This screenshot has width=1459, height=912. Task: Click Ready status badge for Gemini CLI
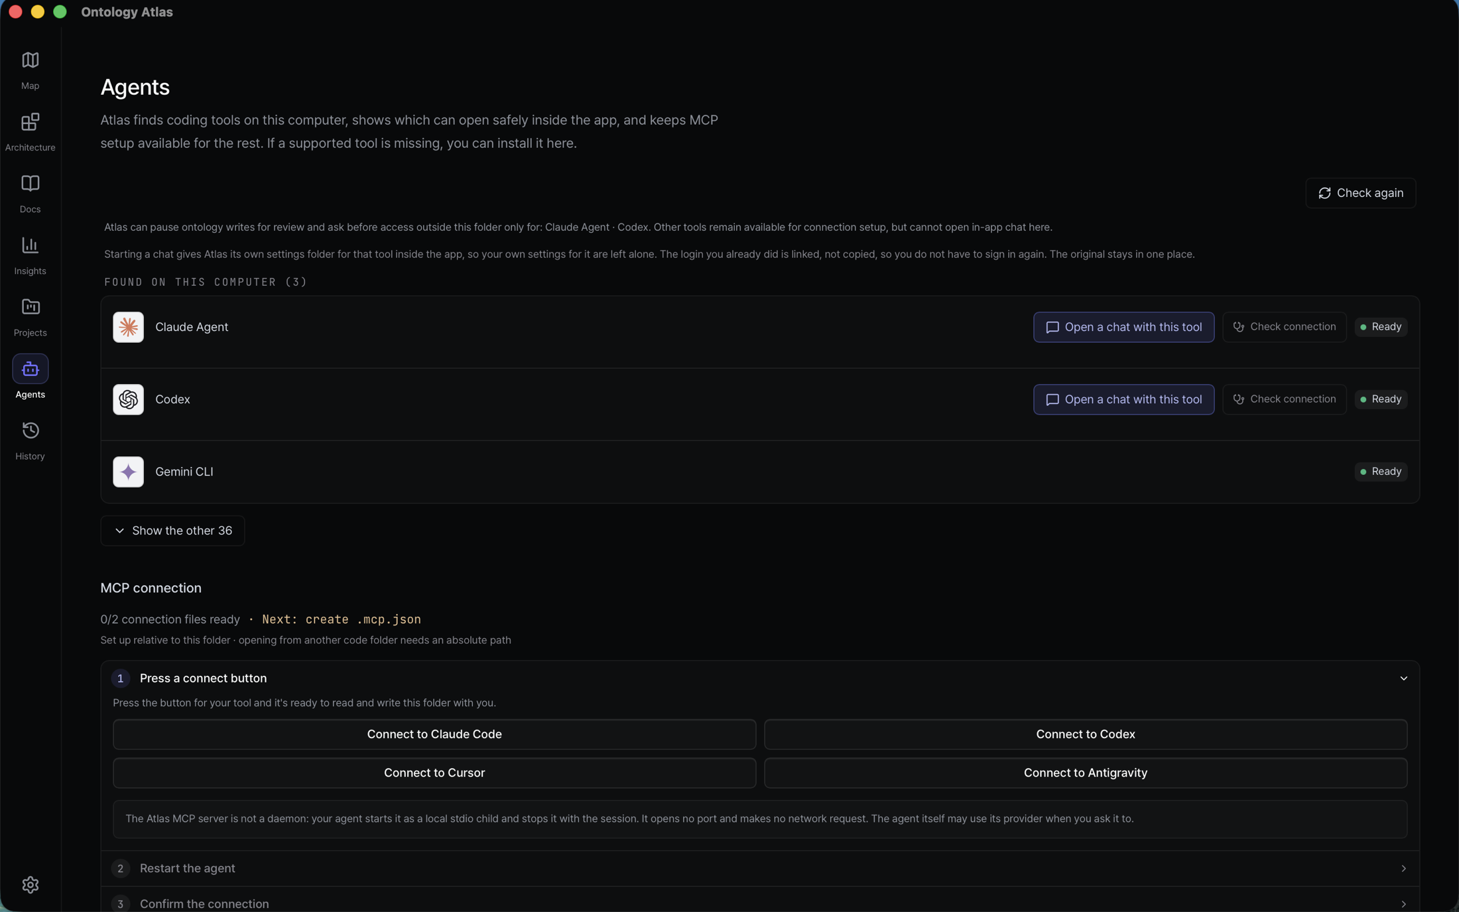[x=1381, y=472]
